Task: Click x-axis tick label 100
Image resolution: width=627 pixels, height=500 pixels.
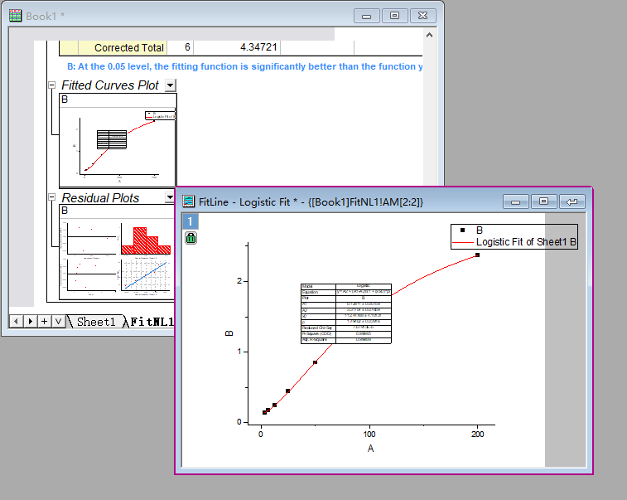Action: tap(369, 434)
